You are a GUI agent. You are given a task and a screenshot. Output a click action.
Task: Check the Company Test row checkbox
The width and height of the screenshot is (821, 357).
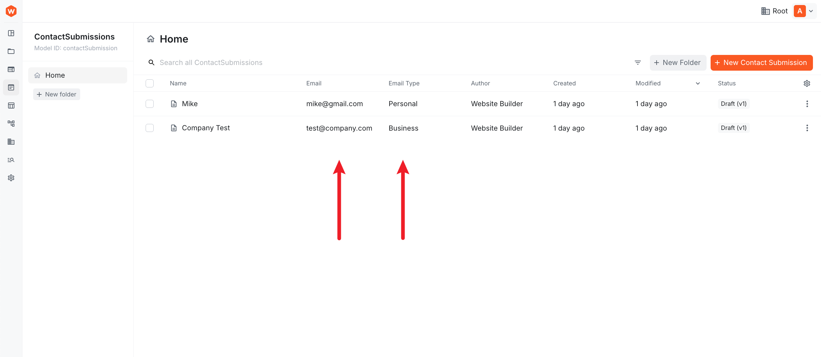(150, 128)
